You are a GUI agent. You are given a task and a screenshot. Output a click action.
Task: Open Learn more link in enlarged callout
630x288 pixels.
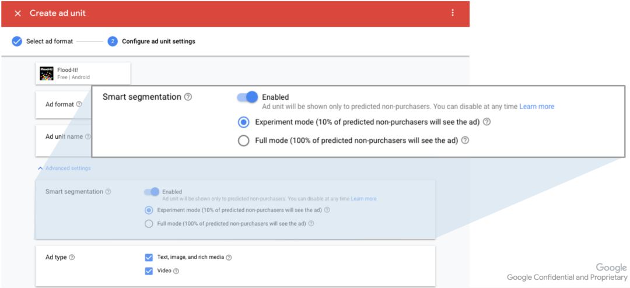pos(537,107)
